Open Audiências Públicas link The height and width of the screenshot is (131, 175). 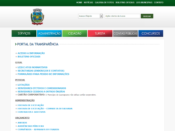point(30,126)
